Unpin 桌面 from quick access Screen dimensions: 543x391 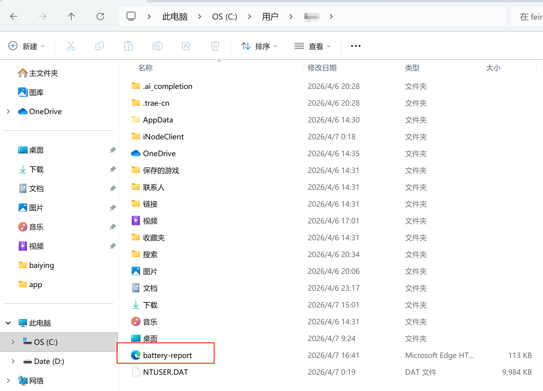coord(113,150)
